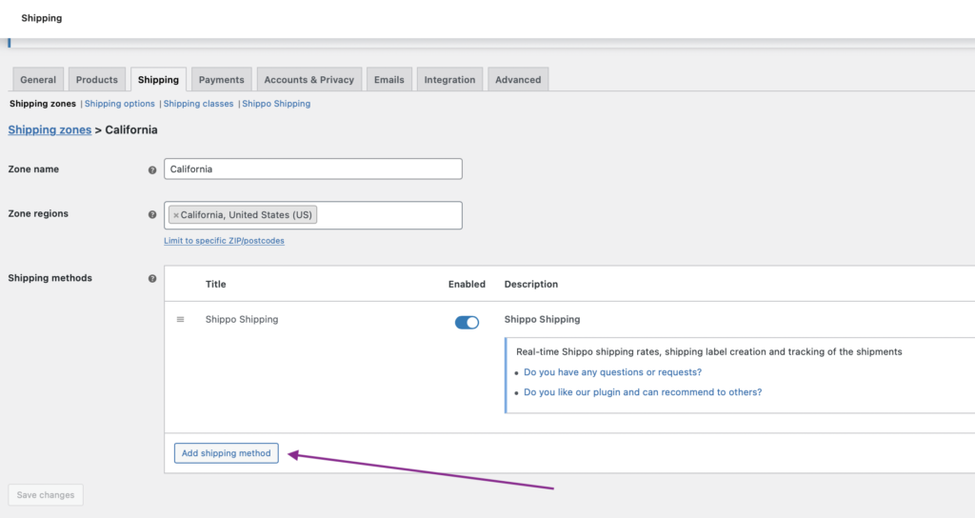975x518 pixels.
Task: Click the Zone regions help icon
Action: click(x=152, y=215)
